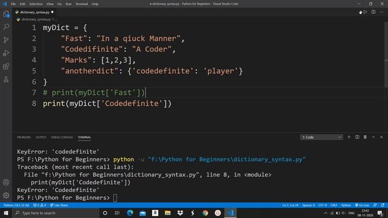Screen dimensions: 388x218
Task: Run the Python file with play button
Action: pyautogui.click(x=365, y=12)
